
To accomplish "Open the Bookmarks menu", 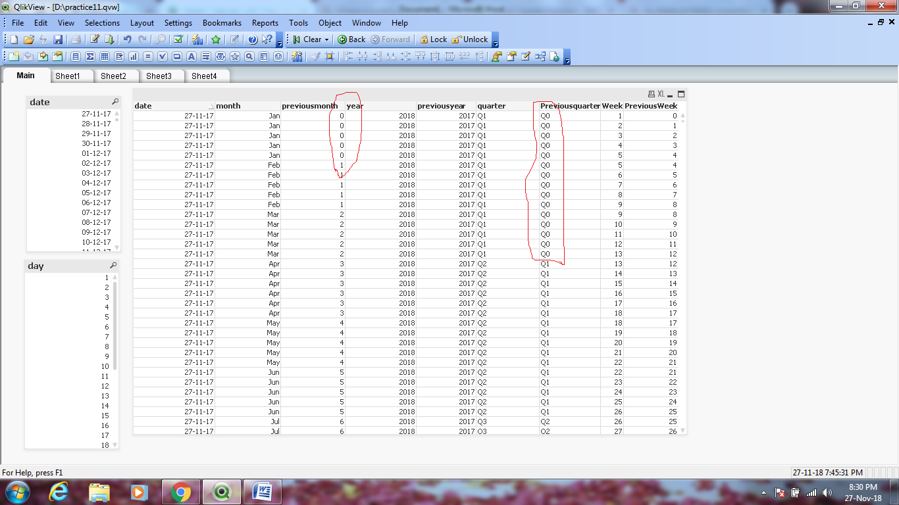I will pyautogui.click(x=222, y=23).
